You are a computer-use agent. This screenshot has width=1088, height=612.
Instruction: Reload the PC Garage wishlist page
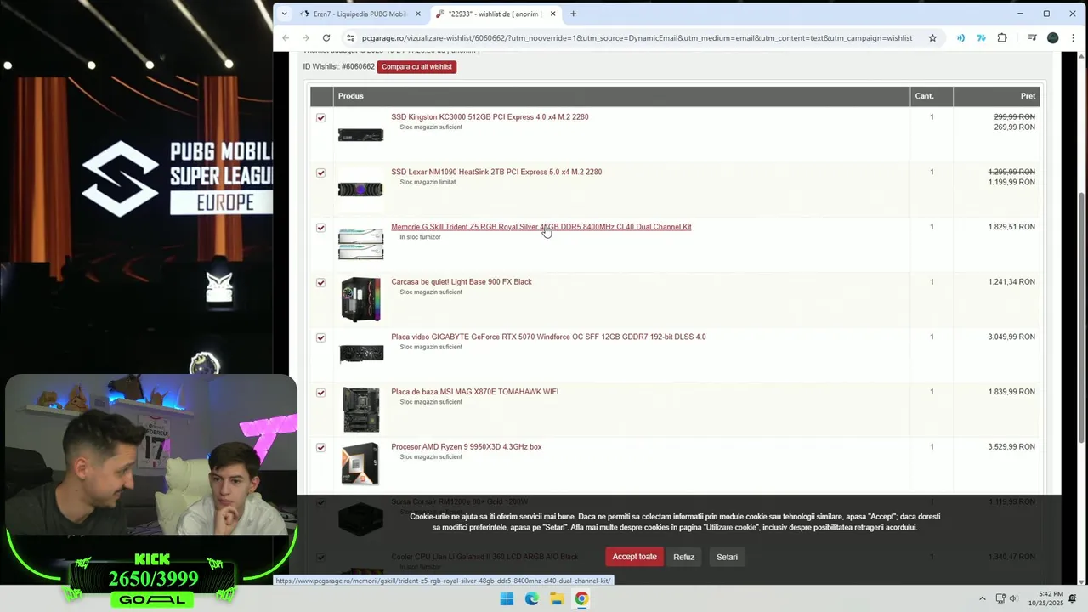pos(326,38)
